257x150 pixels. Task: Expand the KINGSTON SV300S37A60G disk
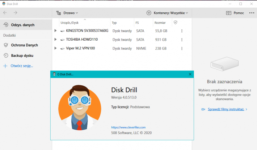click(55, 31)
